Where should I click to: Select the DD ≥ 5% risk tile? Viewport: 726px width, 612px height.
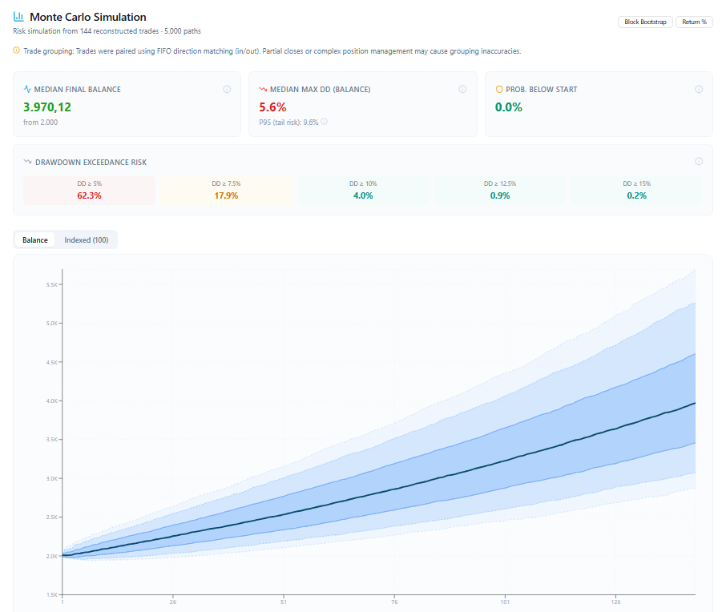click(89, 190)
